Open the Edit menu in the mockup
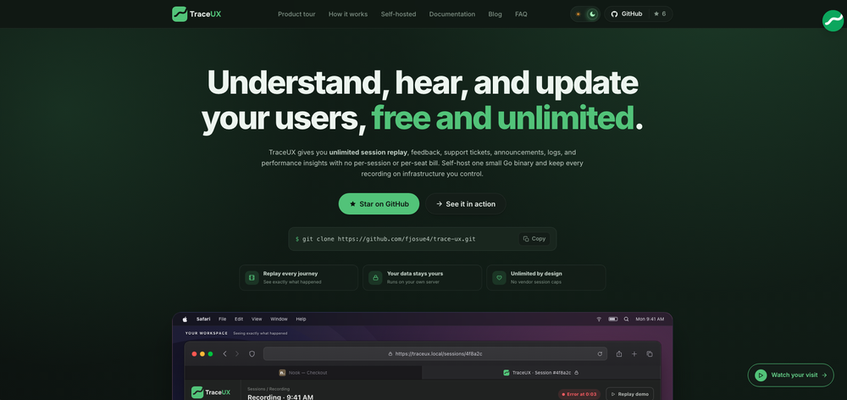This screenshot has width=847, height=400. tap(239, 319)
